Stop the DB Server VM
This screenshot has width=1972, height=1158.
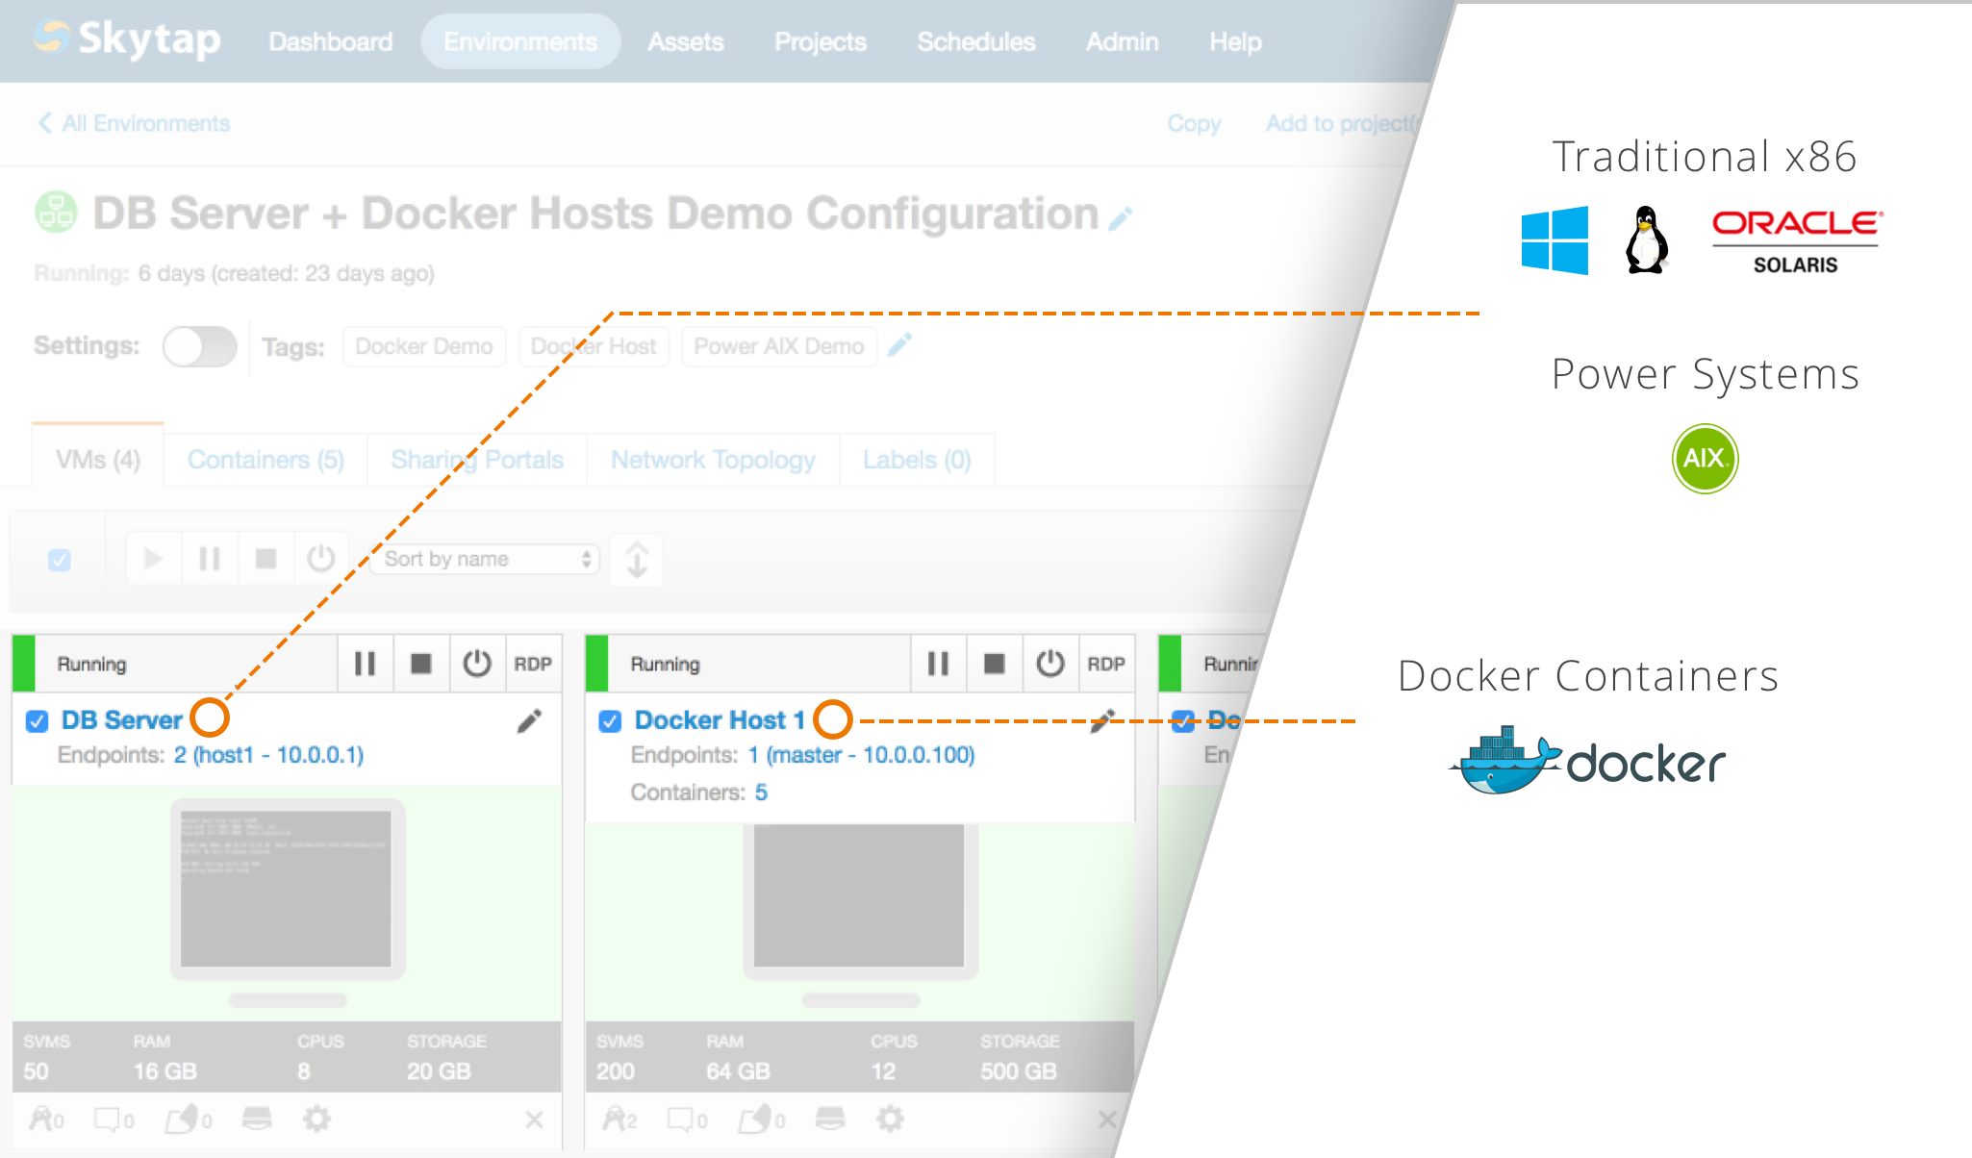coord(421,664)
